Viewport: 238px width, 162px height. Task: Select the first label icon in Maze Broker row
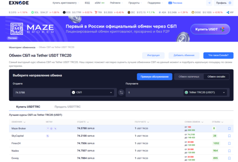tap(47, 128)
